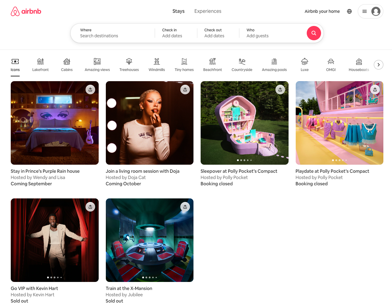392x307 pixels.
Task: Select the OMG! category icon
Action: point(331,61)
